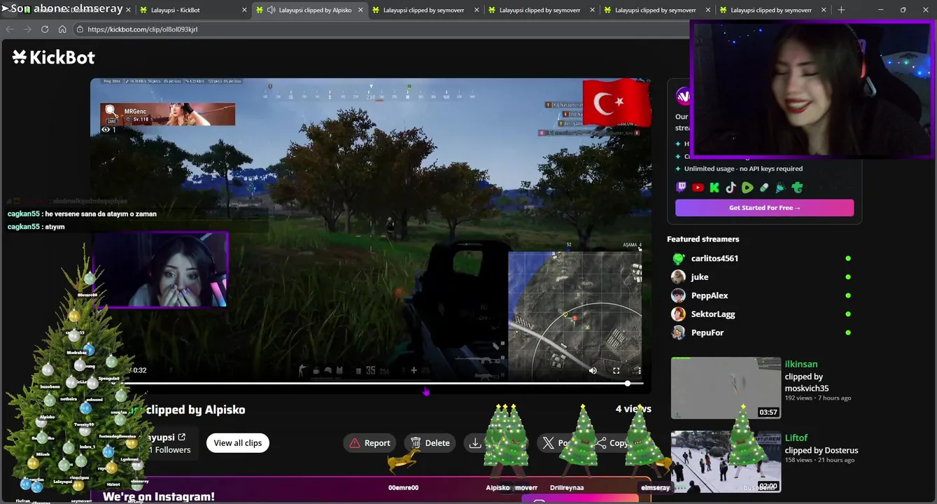Click 'clipped by Alpisko' title text

196,409
